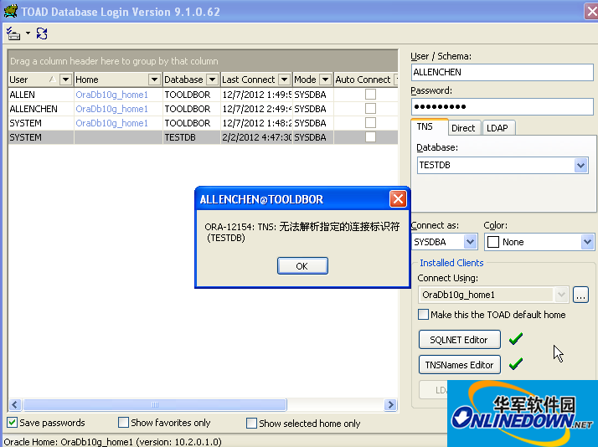
Task: Switch to the Direct tab
Action: point(463,128)
